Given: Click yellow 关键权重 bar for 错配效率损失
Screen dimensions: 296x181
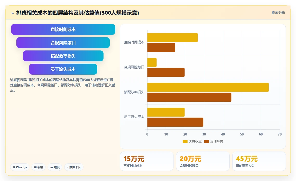Looking at the screenshot, I should 208,87.
